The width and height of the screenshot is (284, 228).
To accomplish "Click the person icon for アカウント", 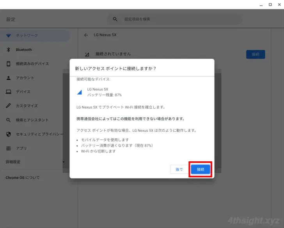I will coord(9,78).
